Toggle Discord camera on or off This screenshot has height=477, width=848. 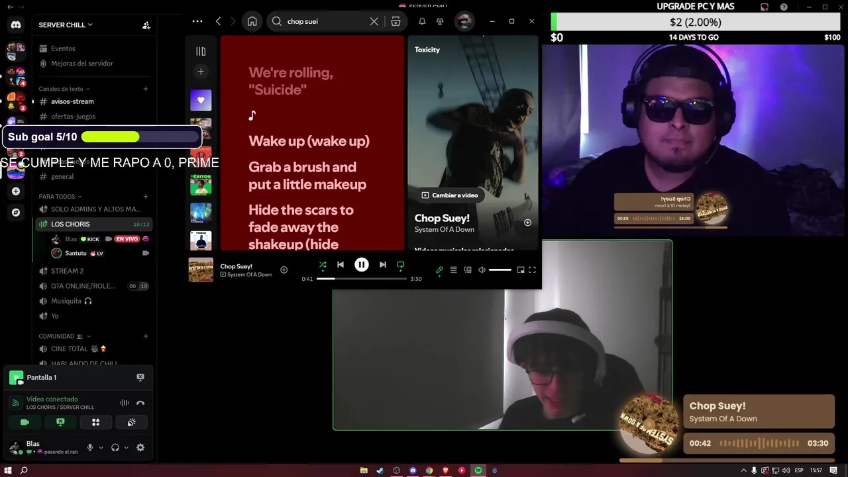[25, 422]
